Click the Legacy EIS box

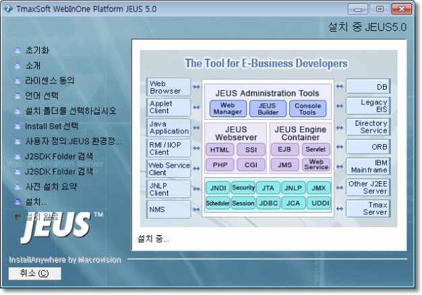pos(368,106)
